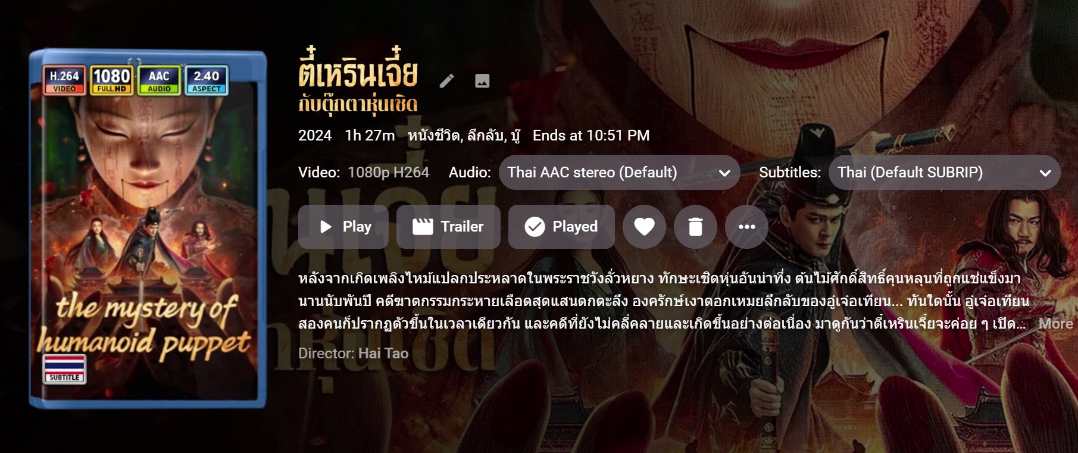Expand the Subtitles dropdown
Image resolution: width=1078 pixels, height=453 pixels.
point(944,173)
